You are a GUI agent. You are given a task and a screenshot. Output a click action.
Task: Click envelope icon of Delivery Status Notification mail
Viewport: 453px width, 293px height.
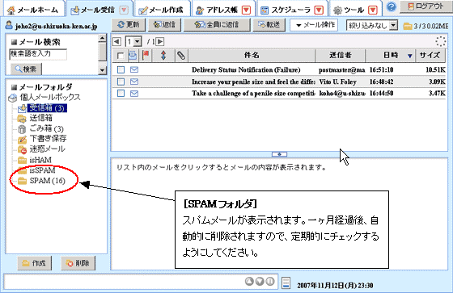(134, 69)
